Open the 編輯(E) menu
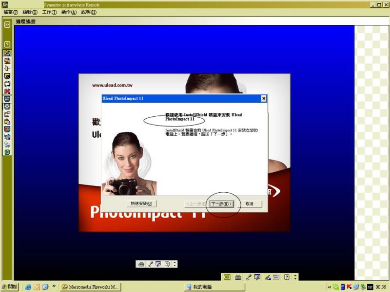This screenshot has width=390, height=292. pos(30,12)
